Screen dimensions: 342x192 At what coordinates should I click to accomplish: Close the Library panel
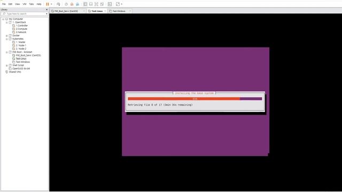pos(46,10)
